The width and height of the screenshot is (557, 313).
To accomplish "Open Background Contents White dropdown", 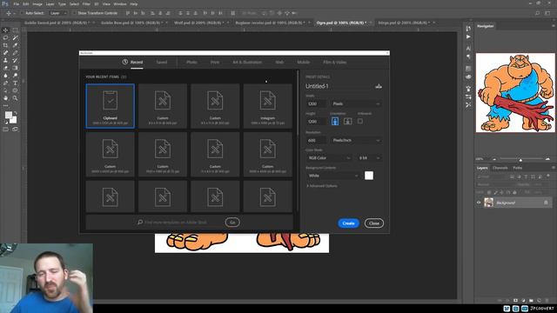I will click(x=333, y=176).
